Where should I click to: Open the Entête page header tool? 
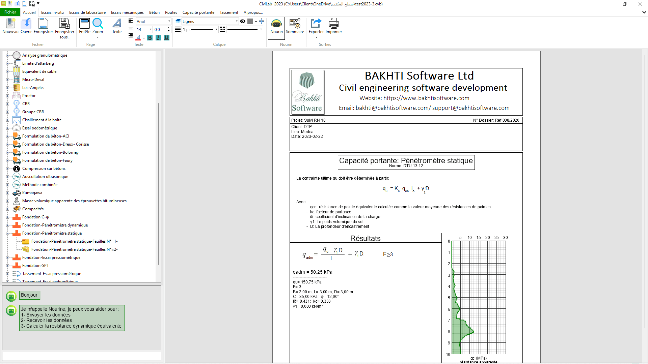(x=85, y=26)
